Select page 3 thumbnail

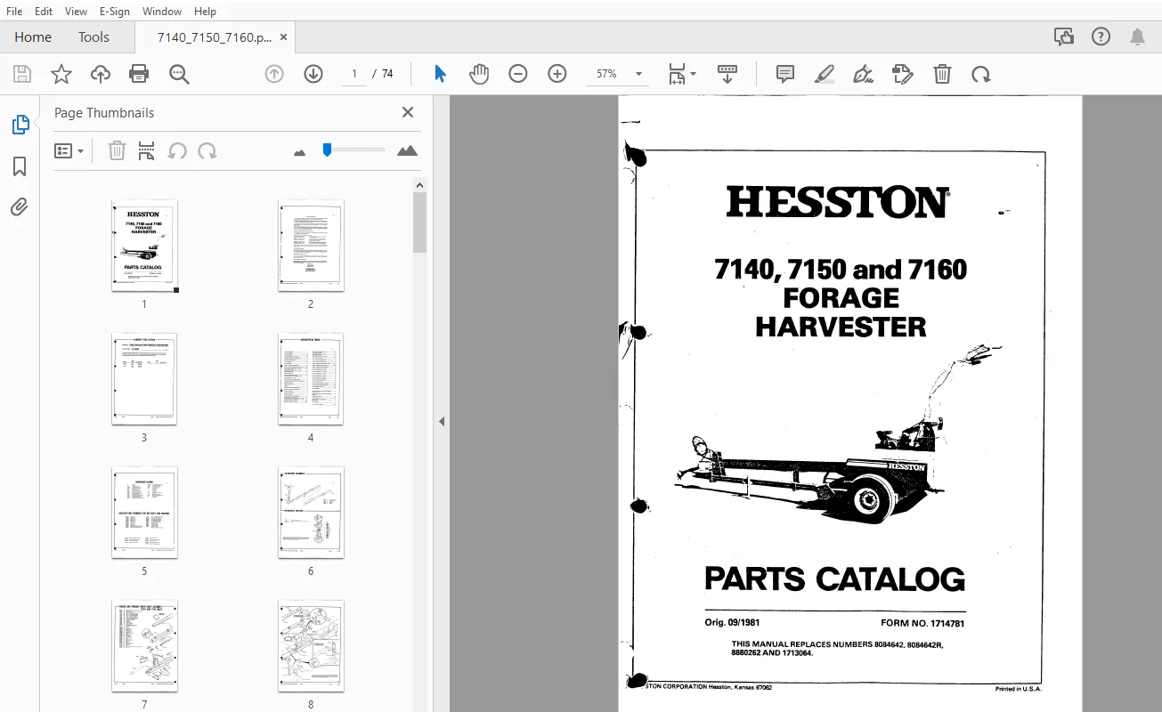point(144,379)
